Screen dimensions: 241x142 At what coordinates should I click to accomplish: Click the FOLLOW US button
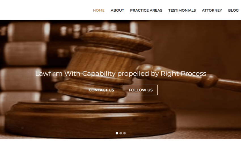141,90
